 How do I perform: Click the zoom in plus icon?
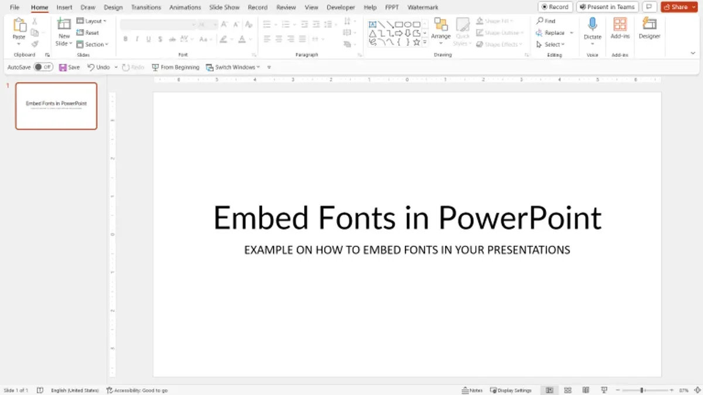(672, 390)
